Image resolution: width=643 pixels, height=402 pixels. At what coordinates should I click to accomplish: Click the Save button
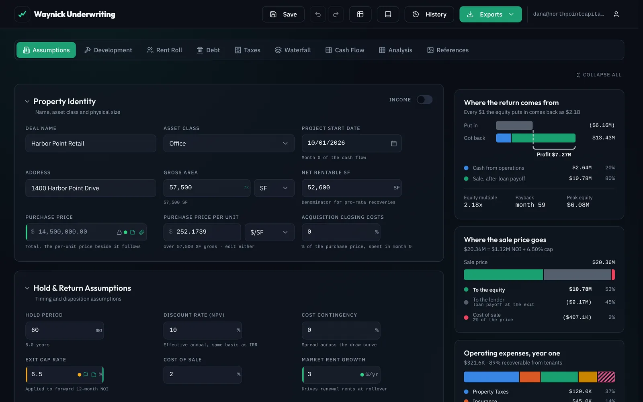coord(283,14)
